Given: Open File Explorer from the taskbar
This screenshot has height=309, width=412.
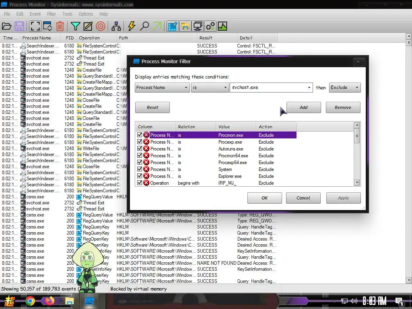Looking at the screenshot, I should (x=69, y=301).
